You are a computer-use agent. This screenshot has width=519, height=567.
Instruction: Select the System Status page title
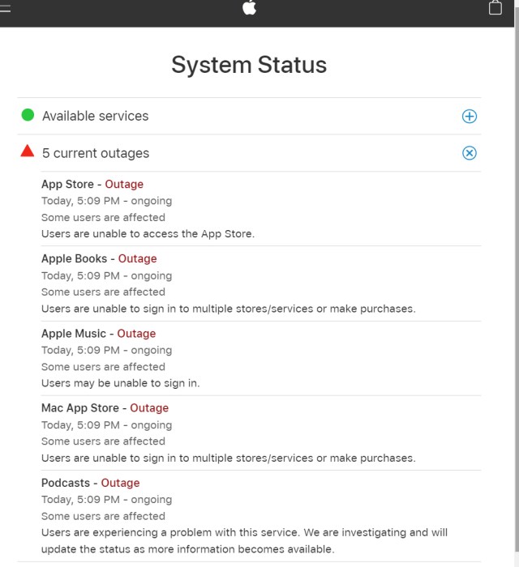pos(249,65)
